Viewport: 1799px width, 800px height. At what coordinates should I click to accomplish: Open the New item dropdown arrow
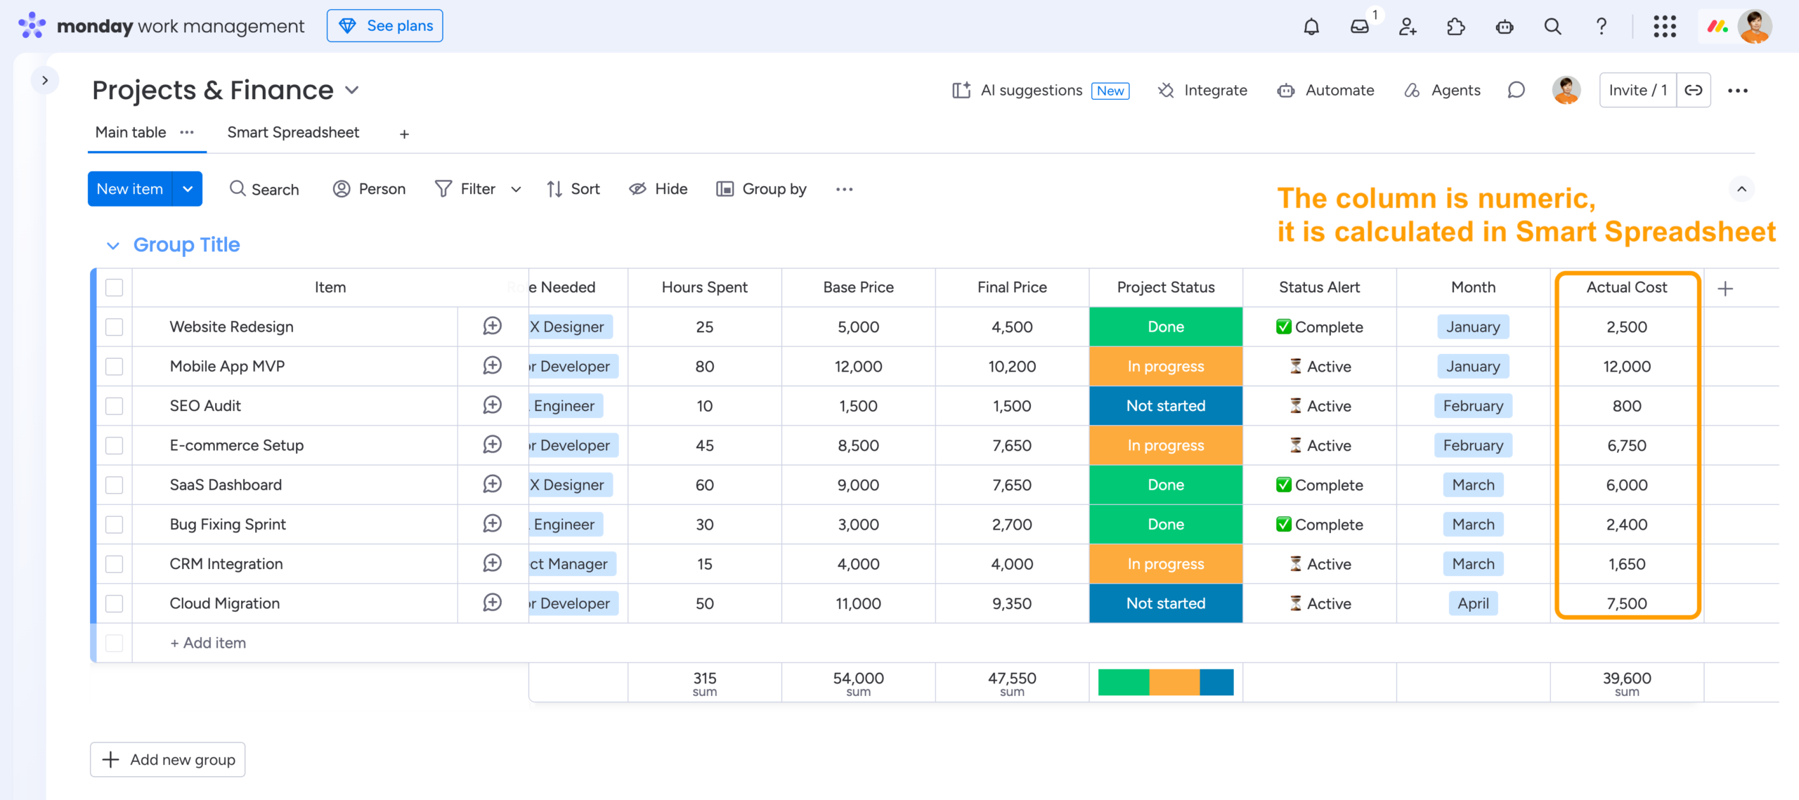188,189
